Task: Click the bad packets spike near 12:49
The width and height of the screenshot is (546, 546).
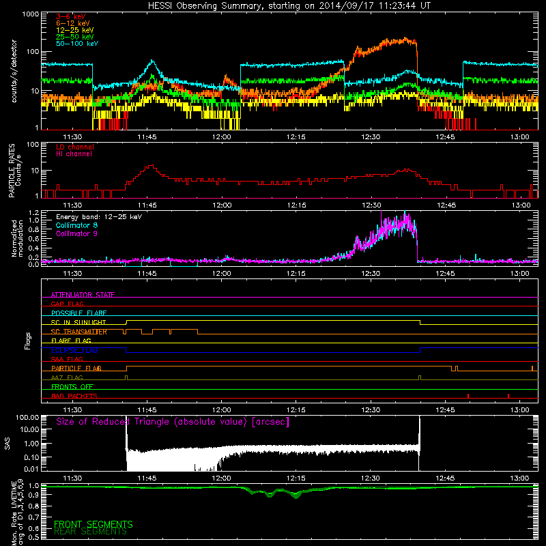Action: click(468, 396)
